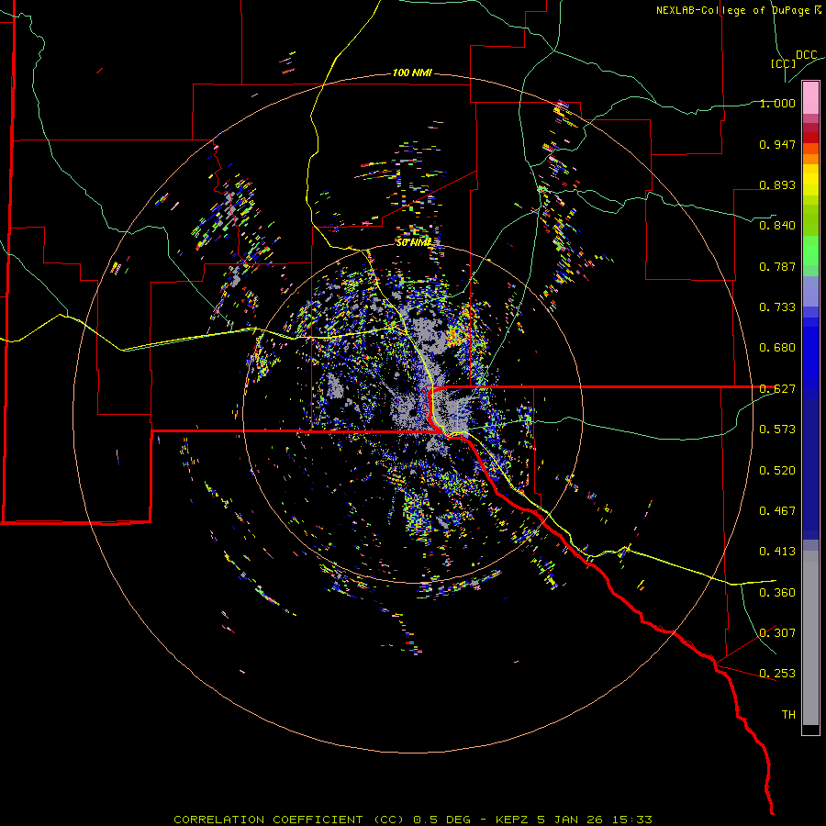Click the 0.787 scale value
The height and width of the screenshot is (826, 826).
pyautogui.click(x=777, y=266)
